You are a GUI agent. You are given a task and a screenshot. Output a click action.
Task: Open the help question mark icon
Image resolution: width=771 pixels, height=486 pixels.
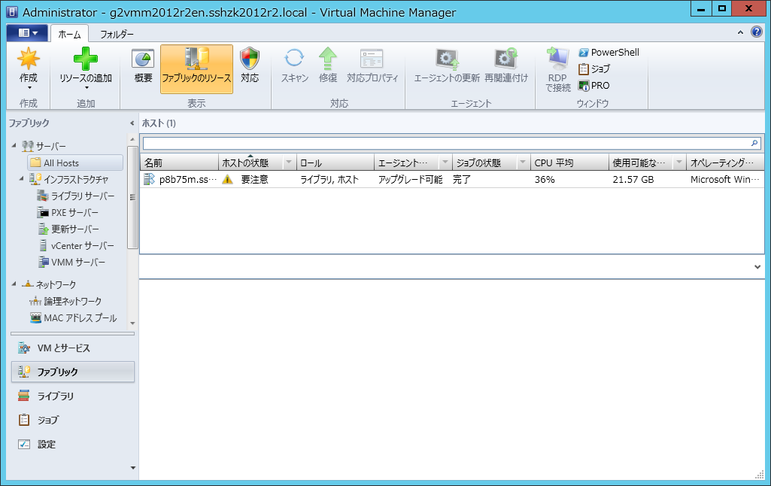(x=757, y=32)
